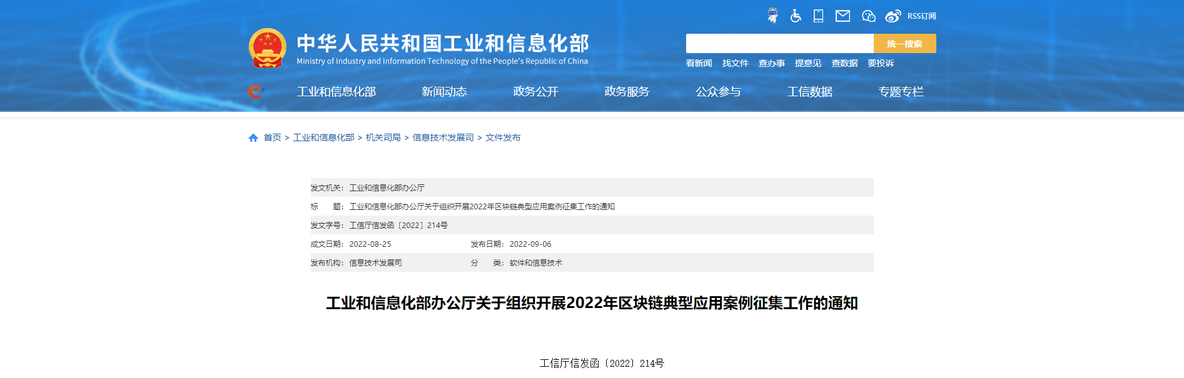Select 政务公开 in navigation bar
The height and width of the screenshot is (378, 1184).
(535, 92)
